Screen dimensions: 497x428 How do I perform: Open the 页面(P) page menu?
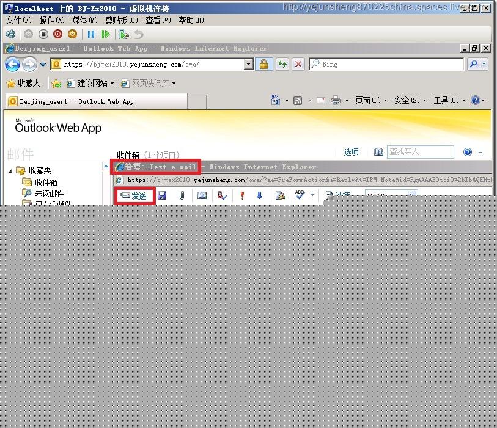click(x=371, y=100)
